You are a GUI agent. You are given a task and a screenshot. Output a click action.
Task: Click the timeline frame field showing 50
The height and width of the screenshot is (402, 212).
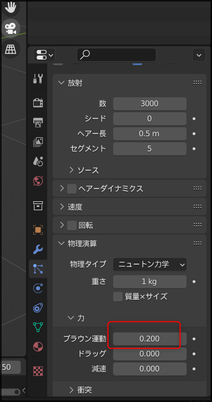click(10, 367)
